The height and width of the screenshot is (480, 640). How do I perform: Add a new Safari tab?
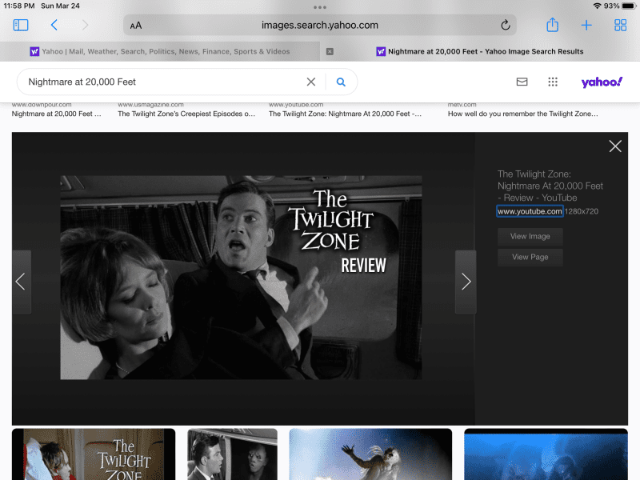[586, 26]
